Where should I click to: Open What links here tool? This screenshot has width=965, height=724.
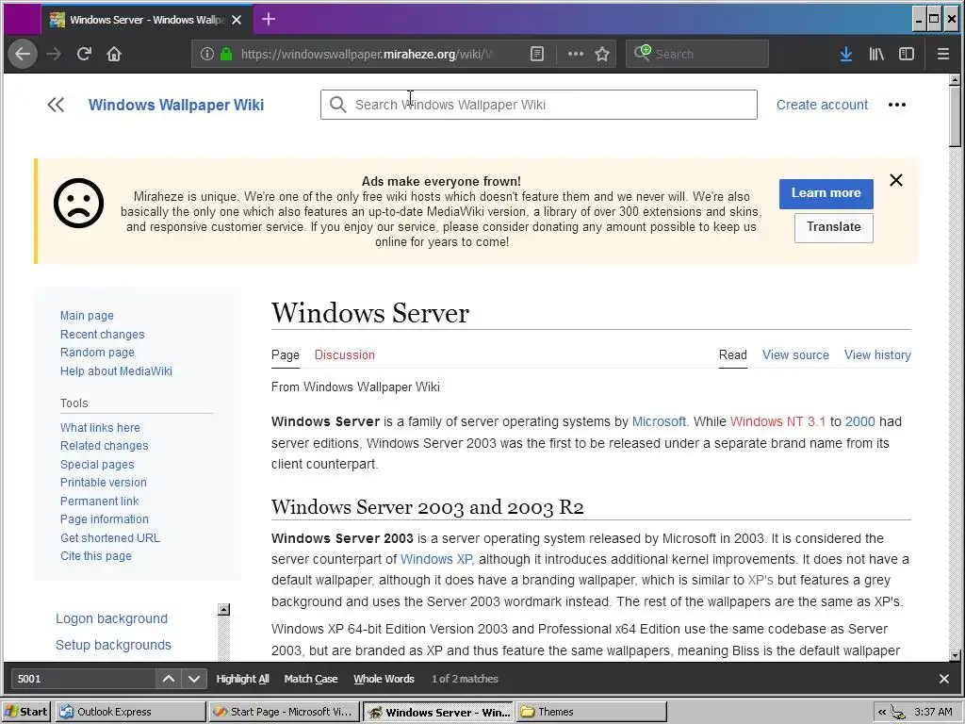point(100,428)
